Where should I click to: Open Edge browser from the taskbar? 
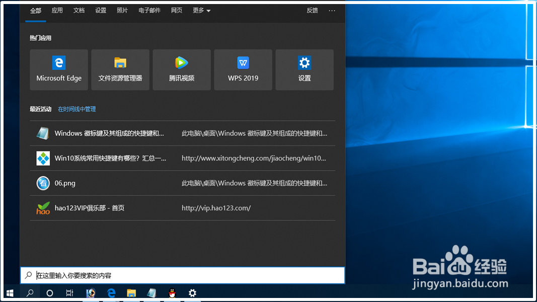pos(111,293)
